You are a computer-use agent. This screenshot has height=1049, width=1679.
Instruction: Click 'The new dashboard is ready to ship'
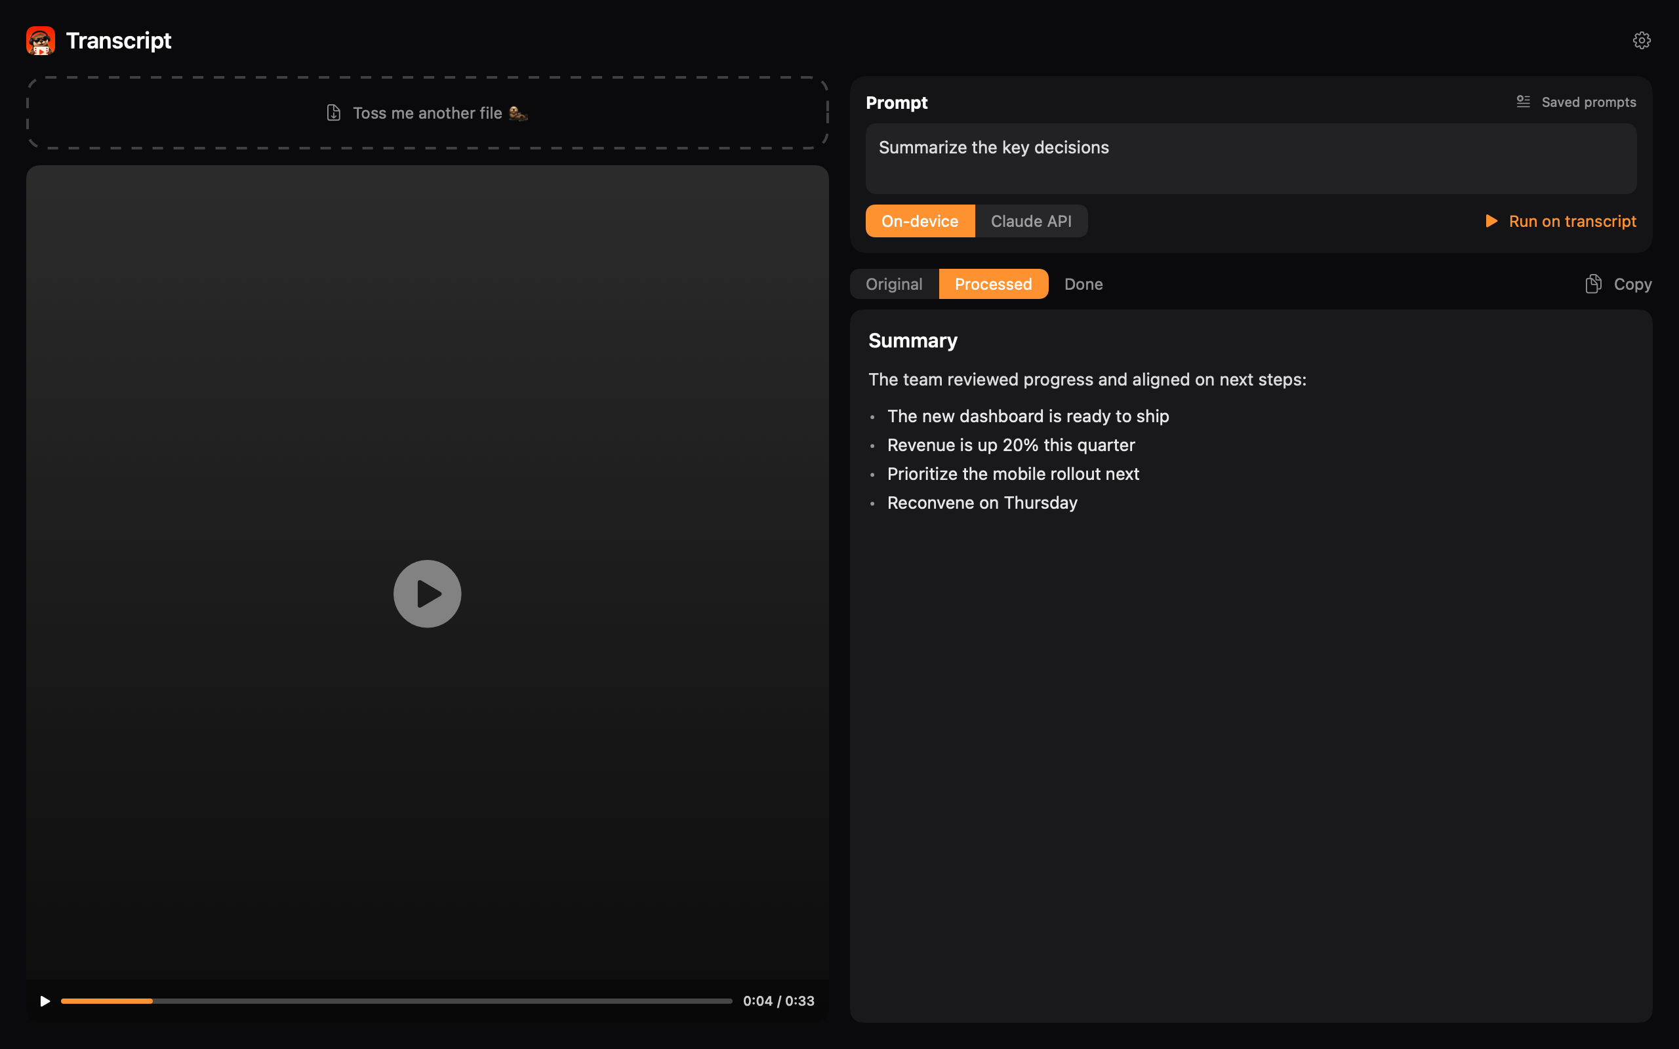coord(1028,416)
